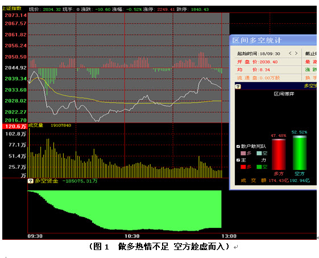Click the green 主力 空 color swatch

pos(259,167)
